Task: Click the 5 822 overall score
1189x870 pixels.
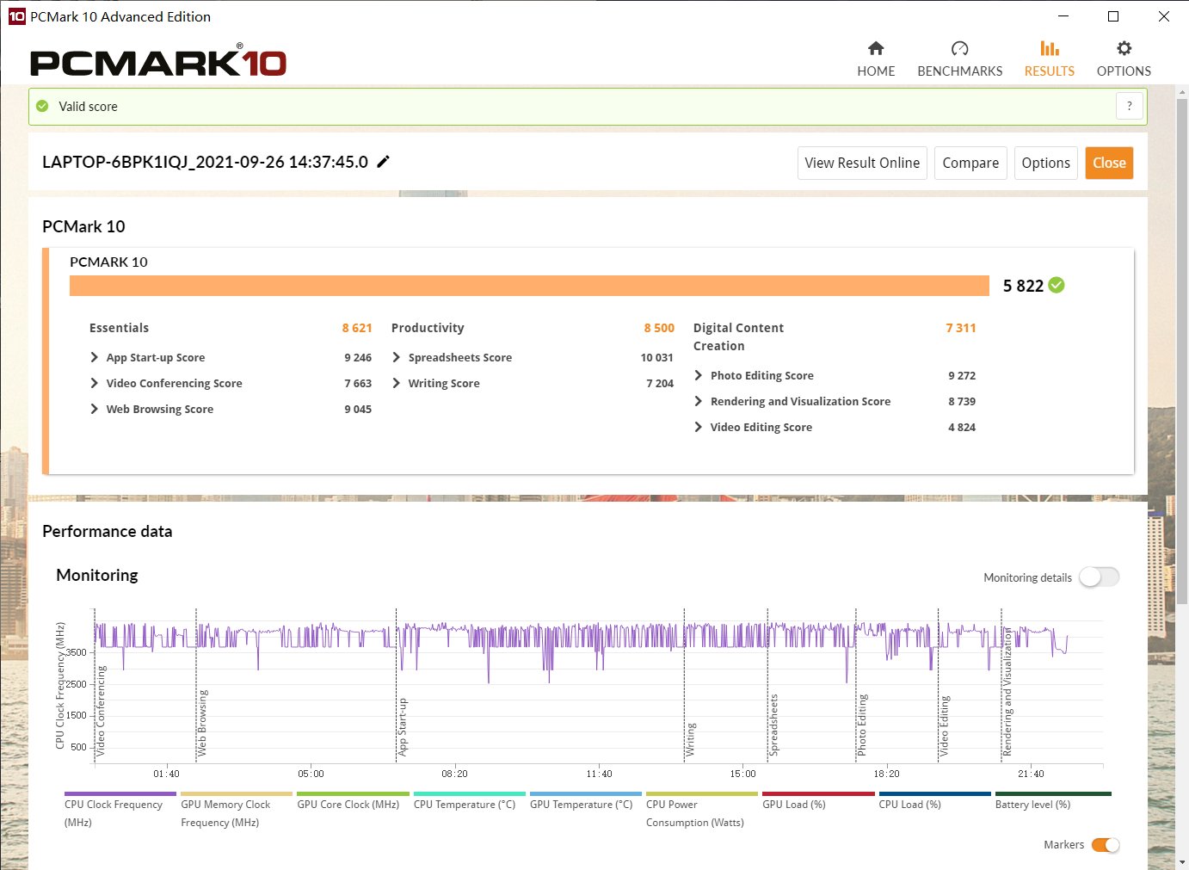Action: click(x=1023, y=286)
